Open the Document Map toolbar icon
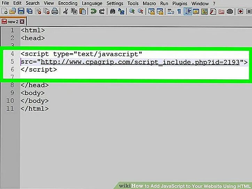The image size is (252, 189). (204, 11)
